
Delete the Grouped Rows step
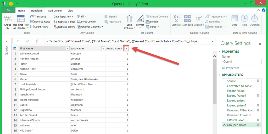[x=224, y=125]
